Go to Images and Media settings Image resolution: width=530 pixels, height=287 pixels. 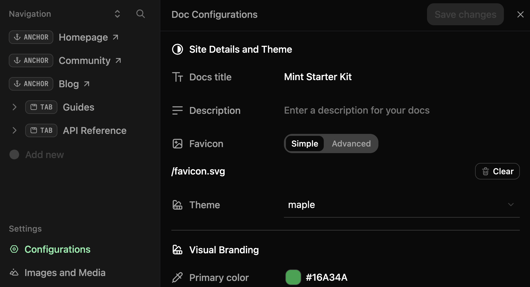pos(65,272)
